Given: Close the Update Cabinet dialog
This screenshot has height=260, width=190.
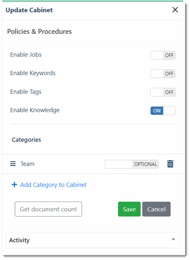Looking at the screenshot, I should tap(175, 10).
